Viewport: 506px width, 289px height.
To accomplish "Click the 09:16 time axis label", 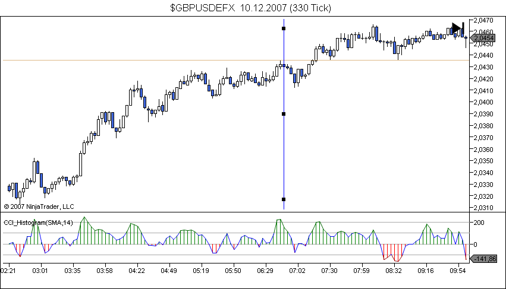I will [426, 271].
